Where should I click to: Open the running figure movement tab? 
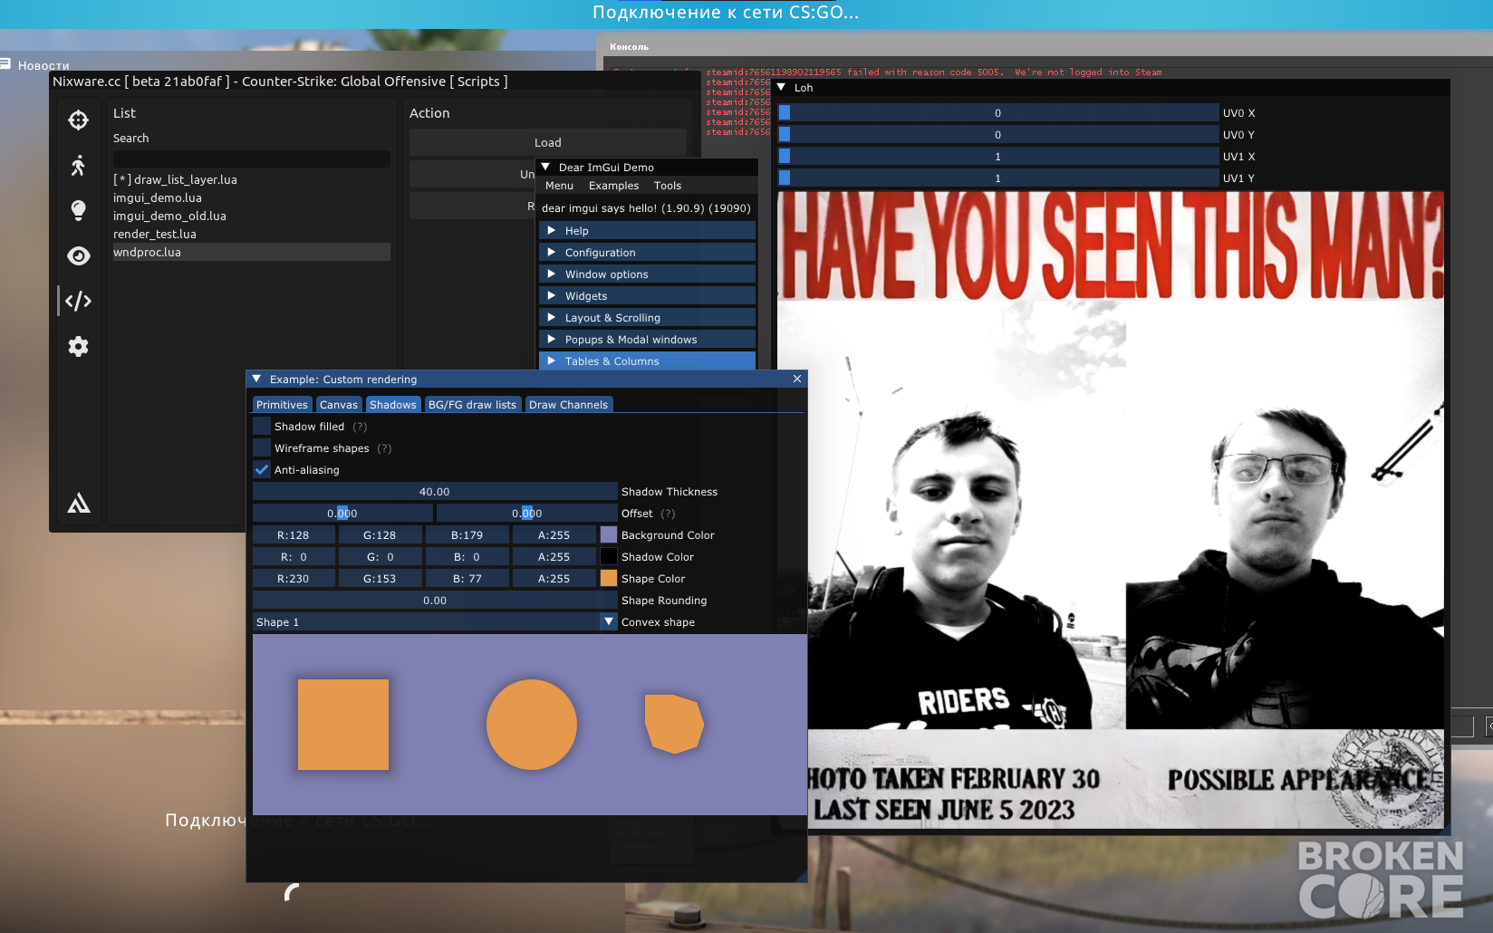coord(79,165)
